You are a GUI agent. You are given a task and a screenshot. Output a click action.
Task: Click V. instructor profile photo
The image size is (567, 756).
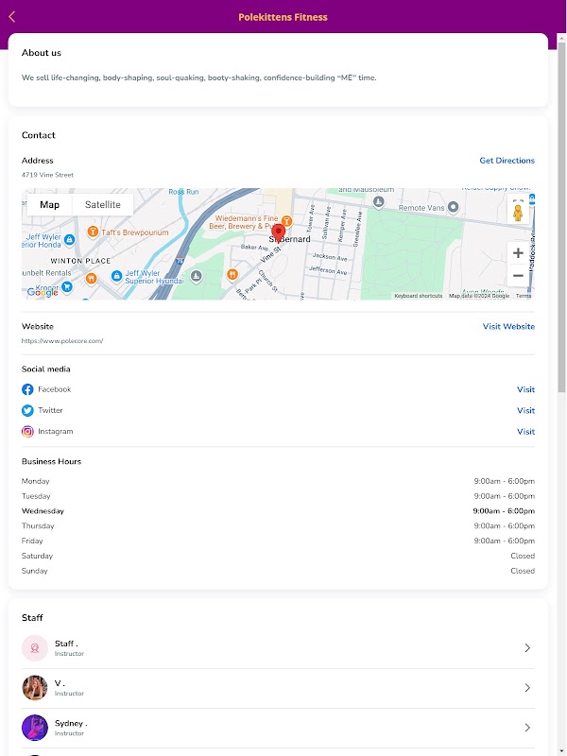click(35, 688)
